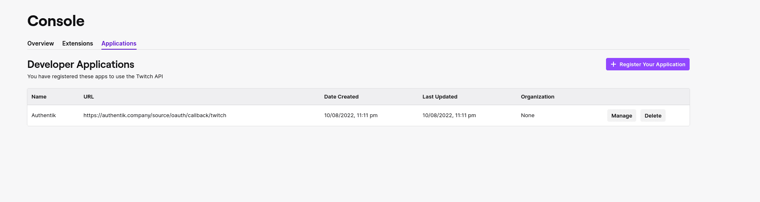Viewport: 760px width, 202px height.
Task: Click the Last Updated value for Authentik
Action: click(449, 115)
